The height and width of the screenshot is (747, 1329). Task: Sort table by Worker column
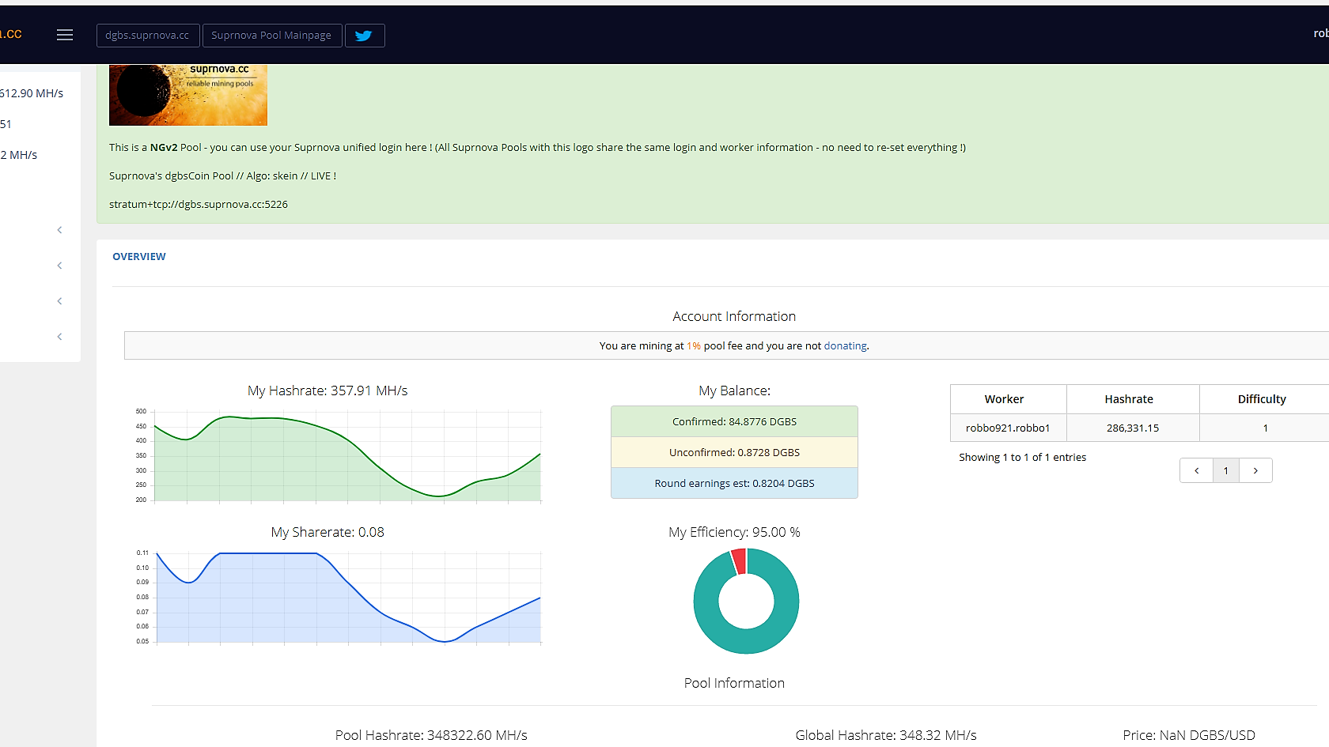coord(1004,399)
